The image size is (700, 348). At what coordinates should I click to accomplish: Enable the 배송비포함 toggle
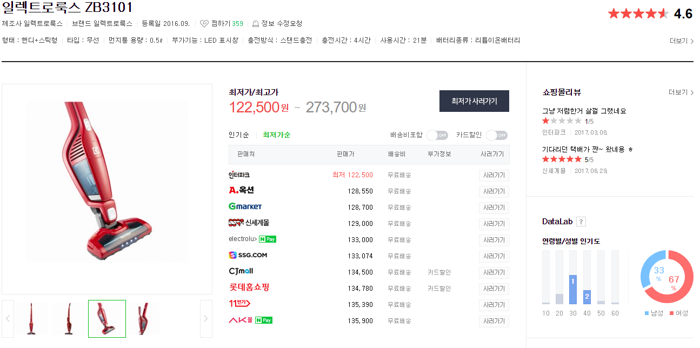[x=437, y=135]
